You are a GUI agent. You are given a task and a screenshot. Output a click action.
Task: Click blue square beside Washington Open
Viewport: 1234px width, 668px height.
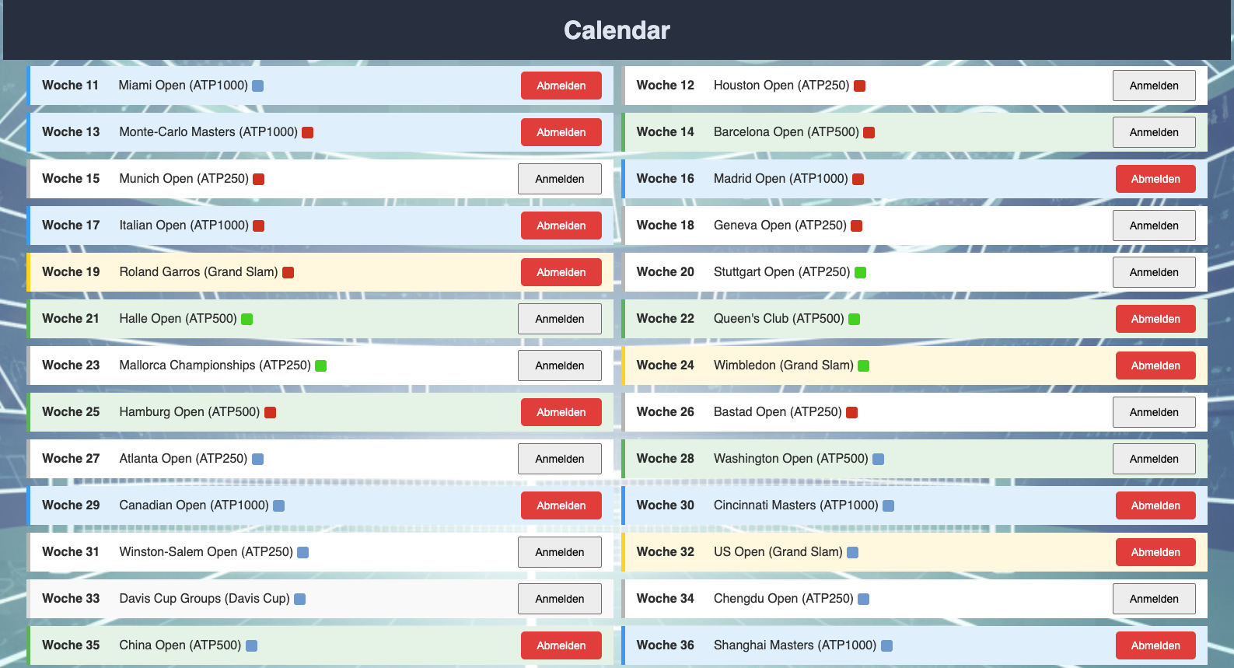[x=879, y=460]
